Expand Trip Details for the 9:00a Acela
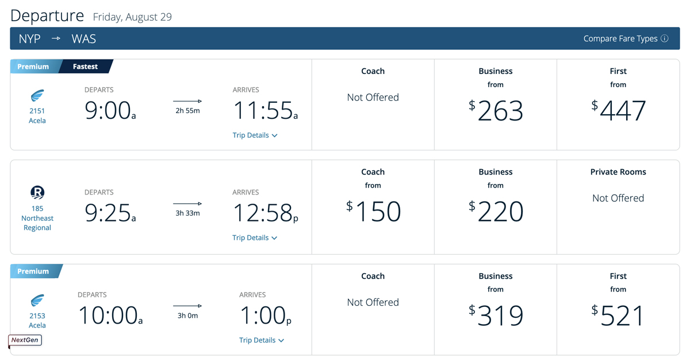 pos(255,135)
